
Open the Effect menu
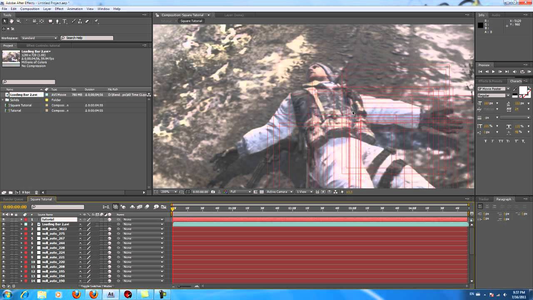coord(59,9)
